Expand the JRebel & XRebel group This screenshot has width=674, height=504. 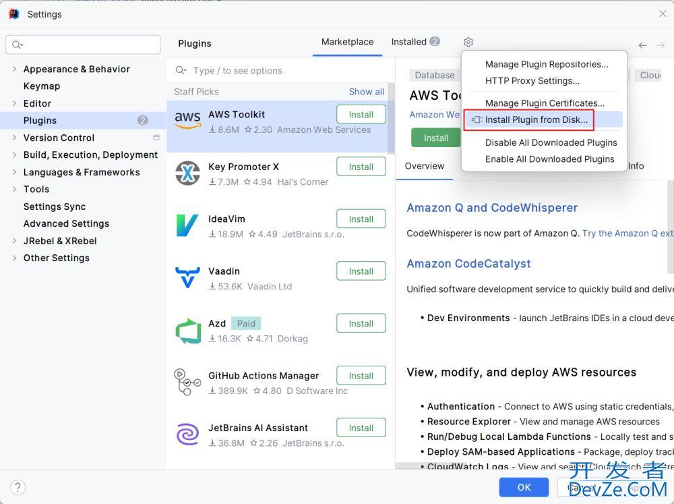pos(14,241)
